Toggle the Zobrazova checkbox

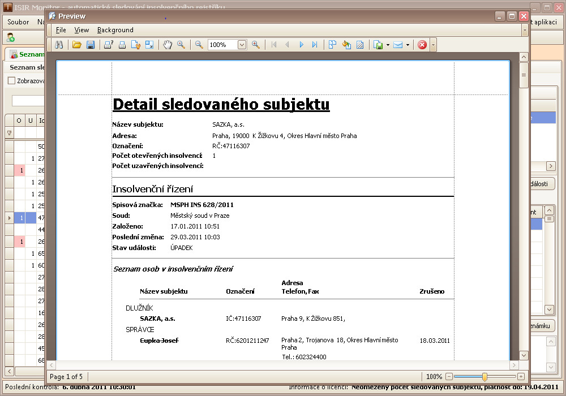11,81
